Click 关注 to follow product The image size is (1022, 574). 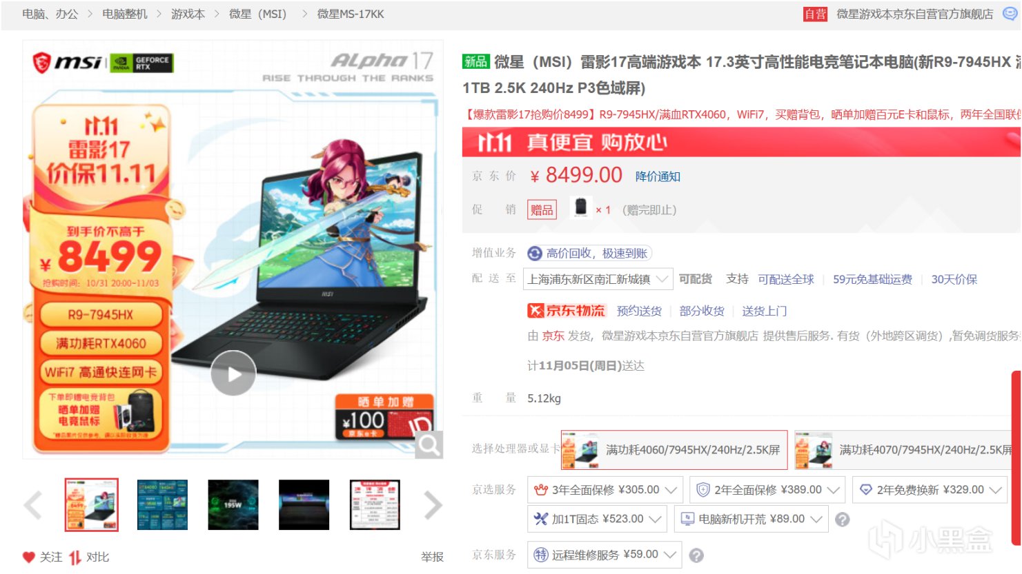click(x=51, y=557)
